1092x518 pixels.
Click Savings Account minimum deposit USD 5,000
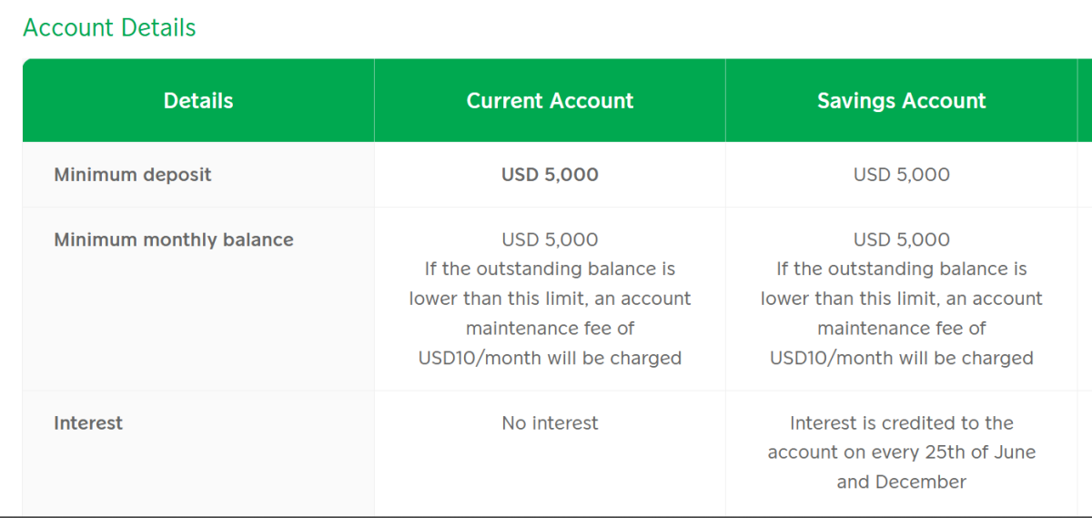click(x=901, y=175)
